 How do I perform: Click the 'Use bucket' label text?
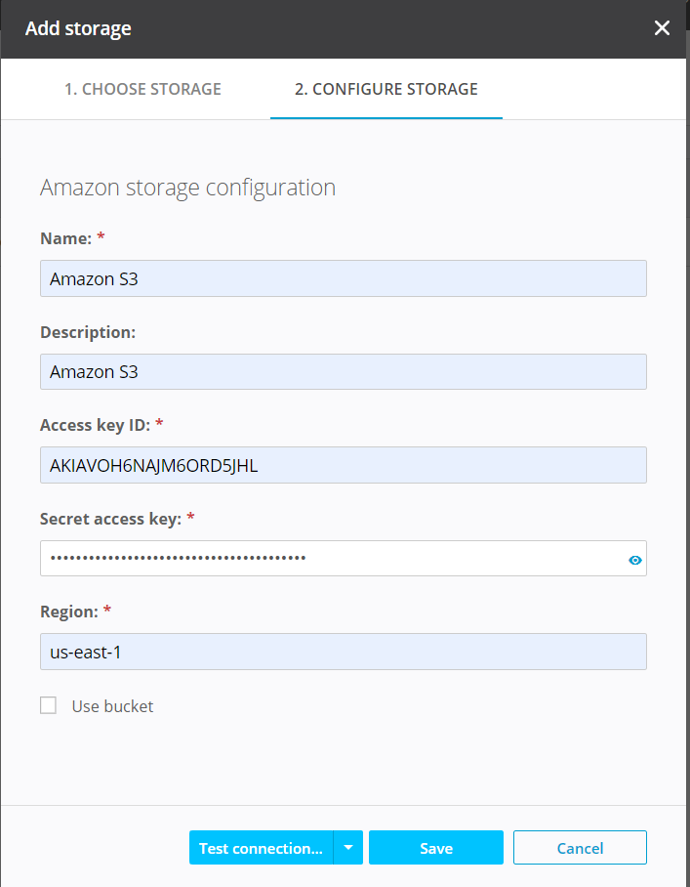point(112,706)
